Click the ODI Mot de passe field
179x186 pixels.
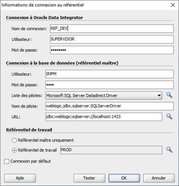tap(112, 50)
